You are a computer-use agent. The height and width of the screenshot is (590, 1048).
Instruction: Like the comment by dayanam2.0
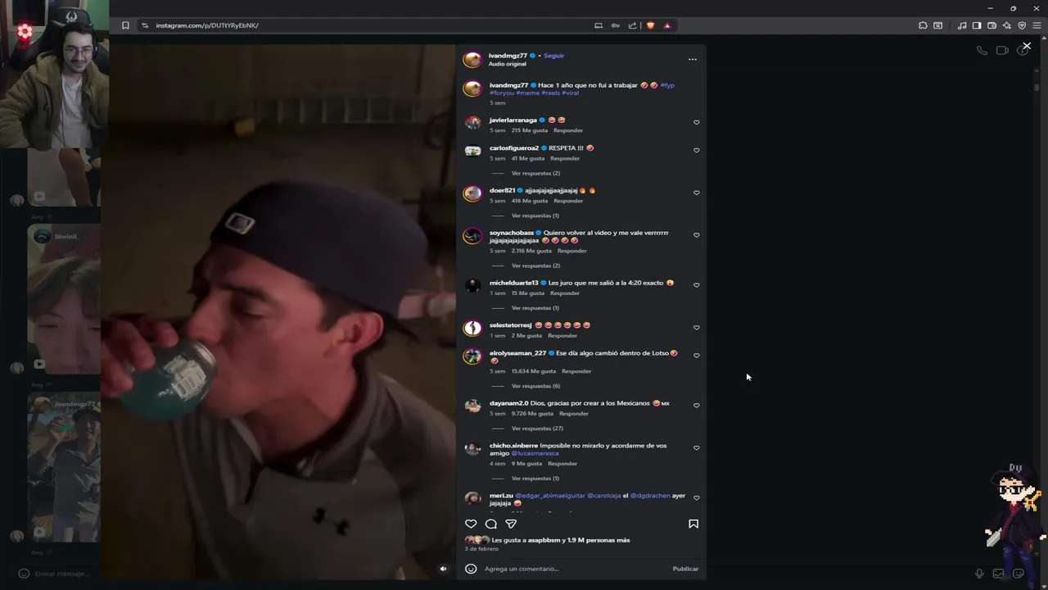pos(697,406)
